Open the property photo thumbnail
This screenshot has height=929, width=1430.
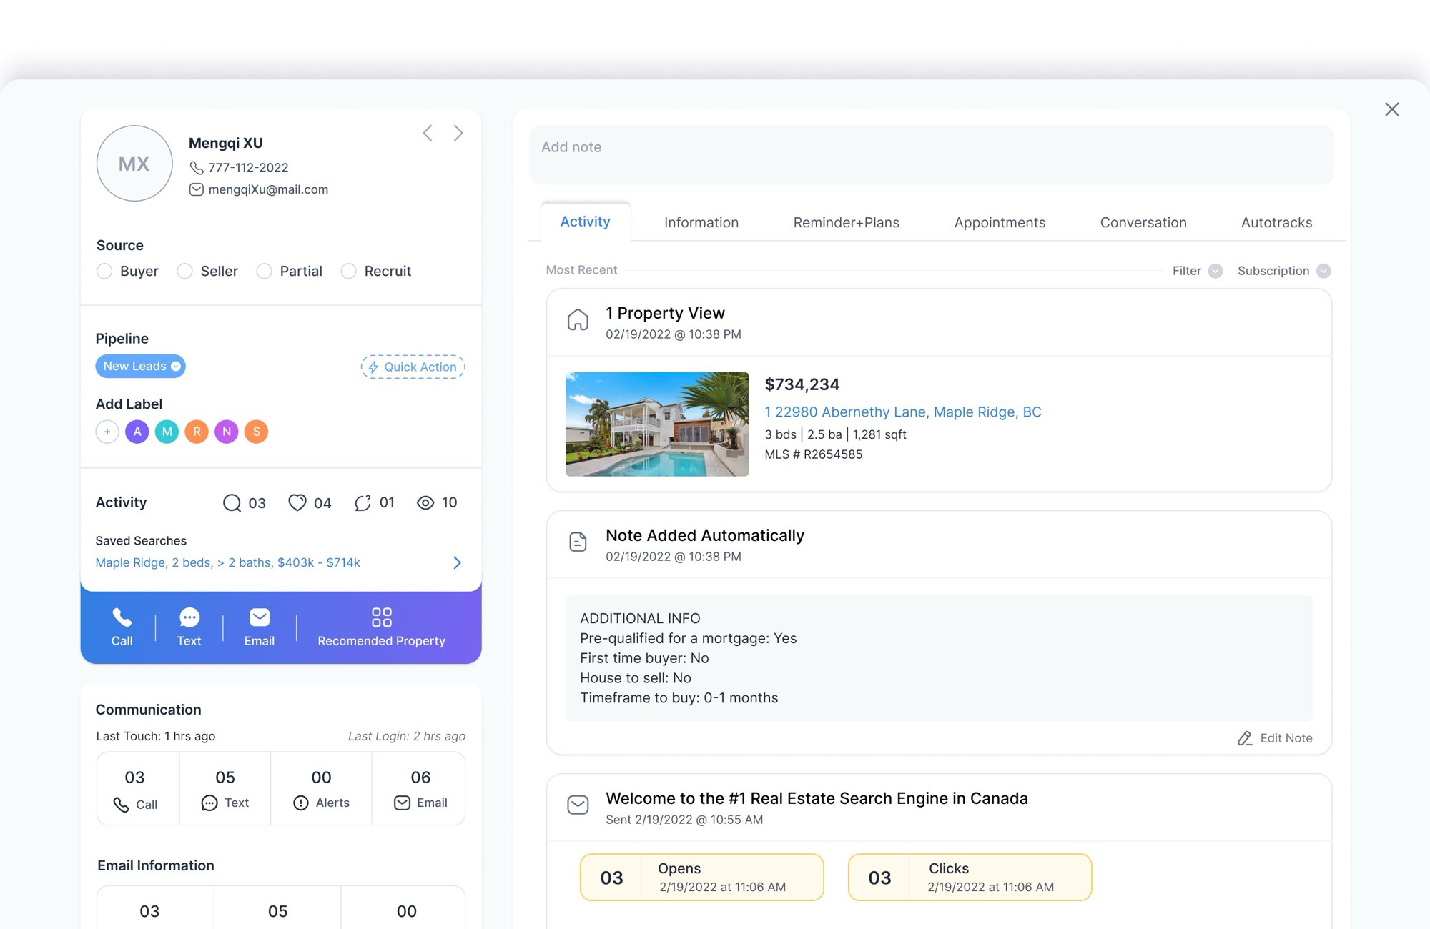tap(657, 424)
